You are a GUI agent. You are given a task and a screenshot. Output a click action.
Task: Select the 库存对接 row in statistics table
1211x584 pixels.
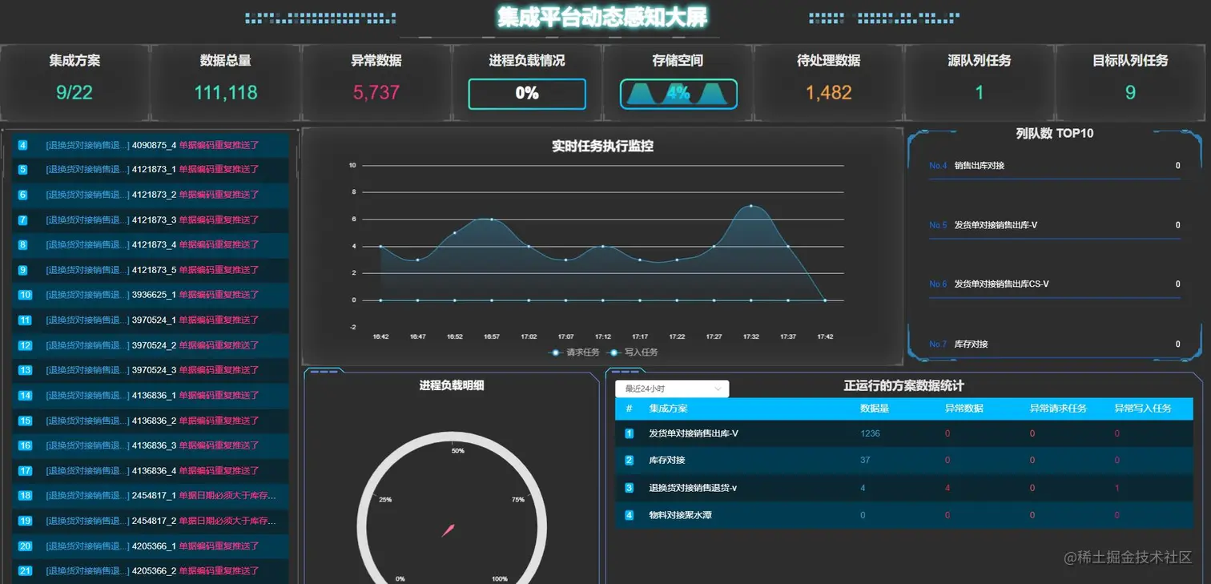(904, 461)
